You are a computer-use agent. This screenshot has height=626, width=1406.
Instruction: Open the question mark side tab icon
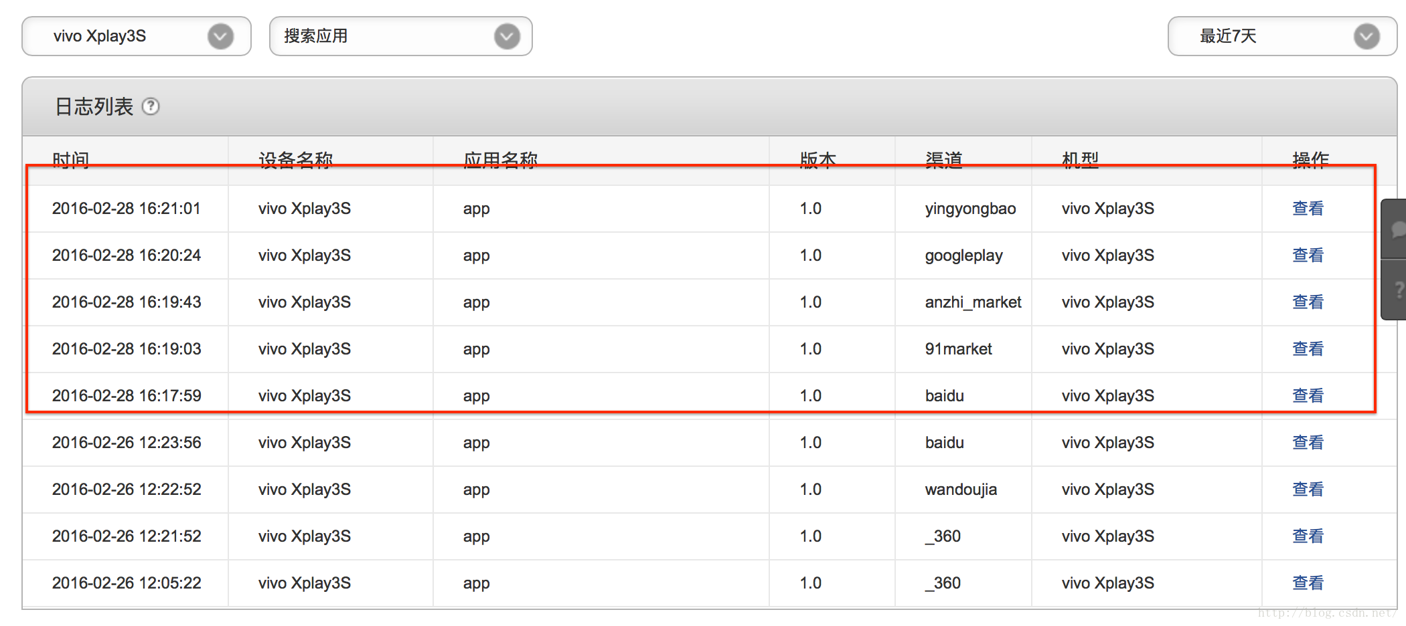[x=1395, y=290]
